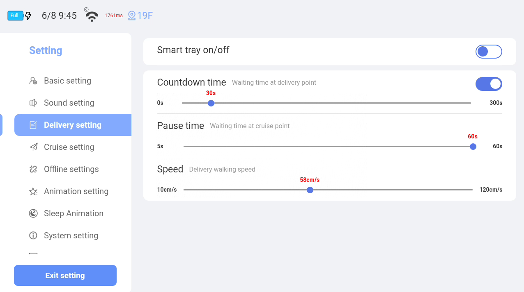Click the battery Full indicator
Screen dimensions: 524x292
[x=16, y=16]
